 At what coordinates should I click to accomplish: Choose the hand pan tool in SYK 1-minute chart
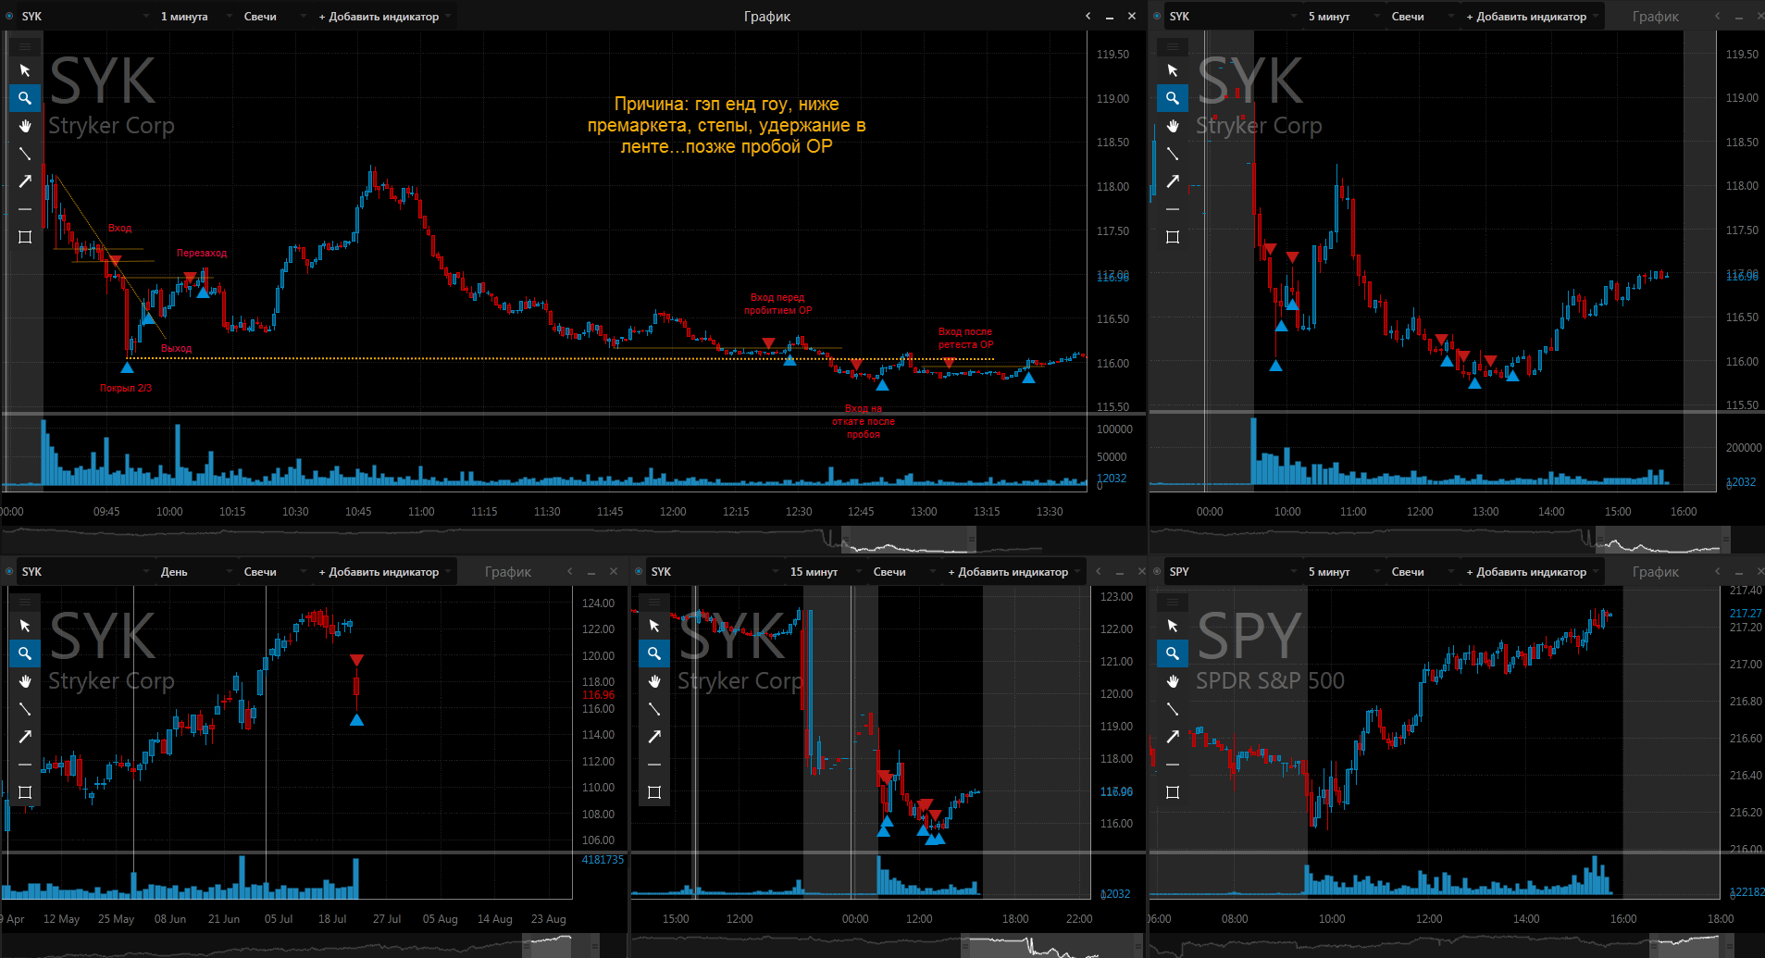25,126
